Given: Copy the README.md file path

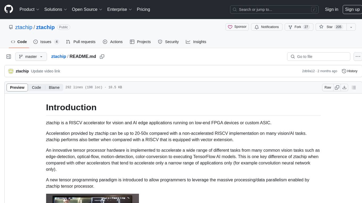Looking at the screenshot, I should [102, 57].
